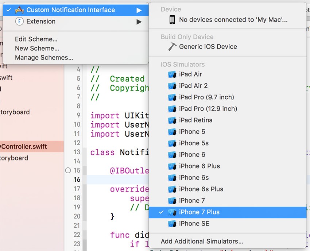310x251 pixels.
Task: Click the class keyword on line 13
Action: pyautogui.click(x=102, y=152)
